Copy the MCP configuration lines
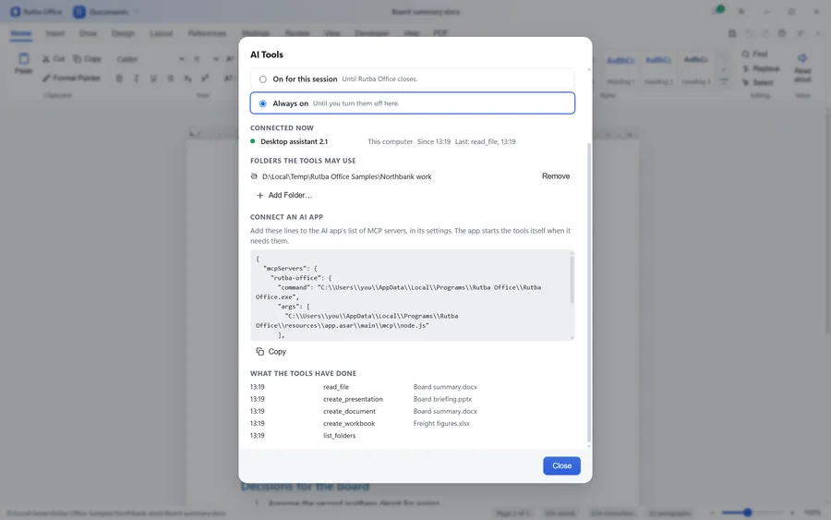831x520 pixels. [x=271, y=351]
